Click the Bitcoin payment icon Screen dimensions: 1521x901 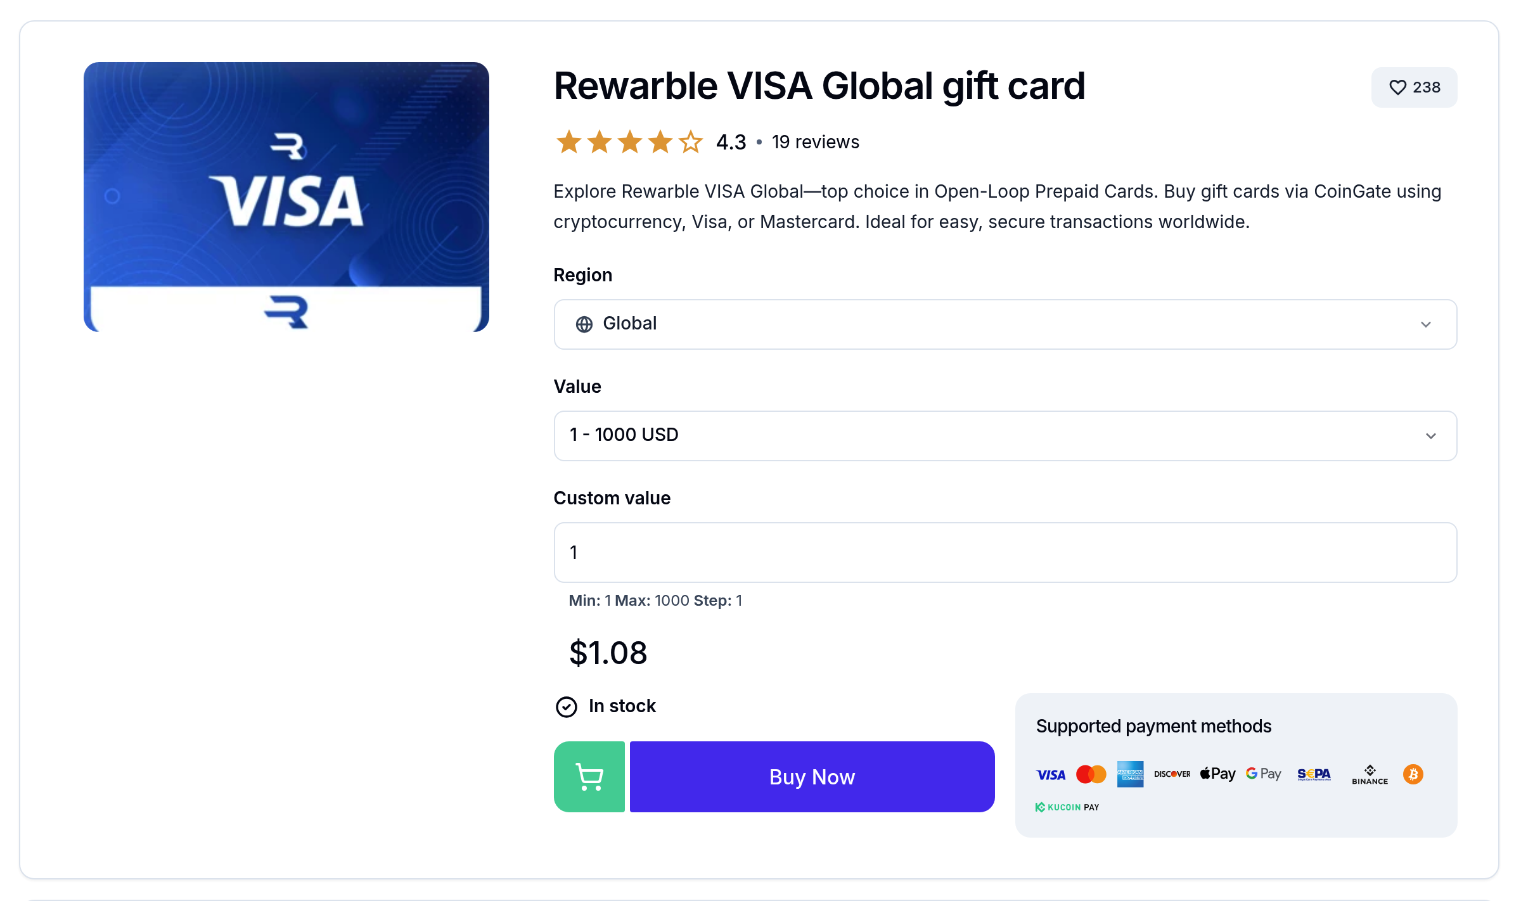[1413, 774]
